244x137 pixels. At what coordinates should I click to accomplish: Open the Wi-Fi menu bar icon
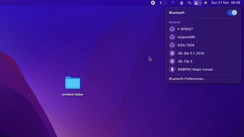pyautogui.click(x=173, y=3)
